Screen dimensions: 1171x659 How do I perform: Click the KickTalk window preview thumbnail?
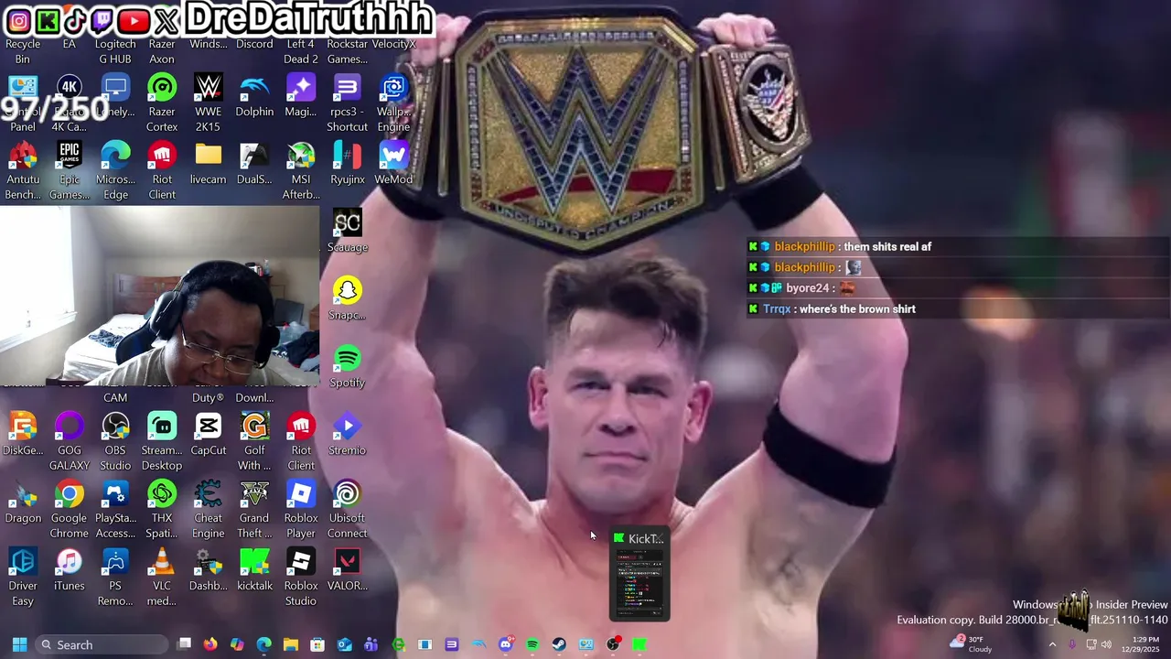(x=639, y=576)
